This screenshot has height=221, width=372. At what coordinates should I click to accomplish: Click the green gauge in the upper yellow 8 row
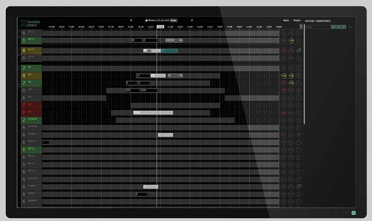pyautogui.click(x=299, y=51)
